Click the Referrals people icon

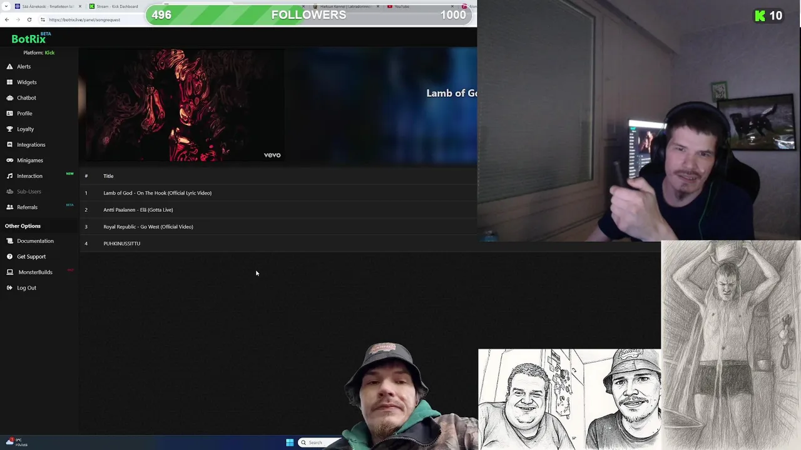[x=10, y=207]
